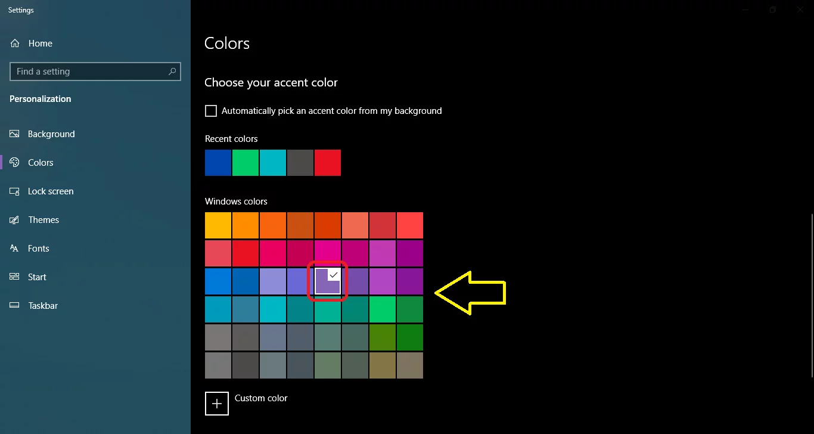Click the Start menu settings icon
The image size is (814, 434).
click(15, 277)
